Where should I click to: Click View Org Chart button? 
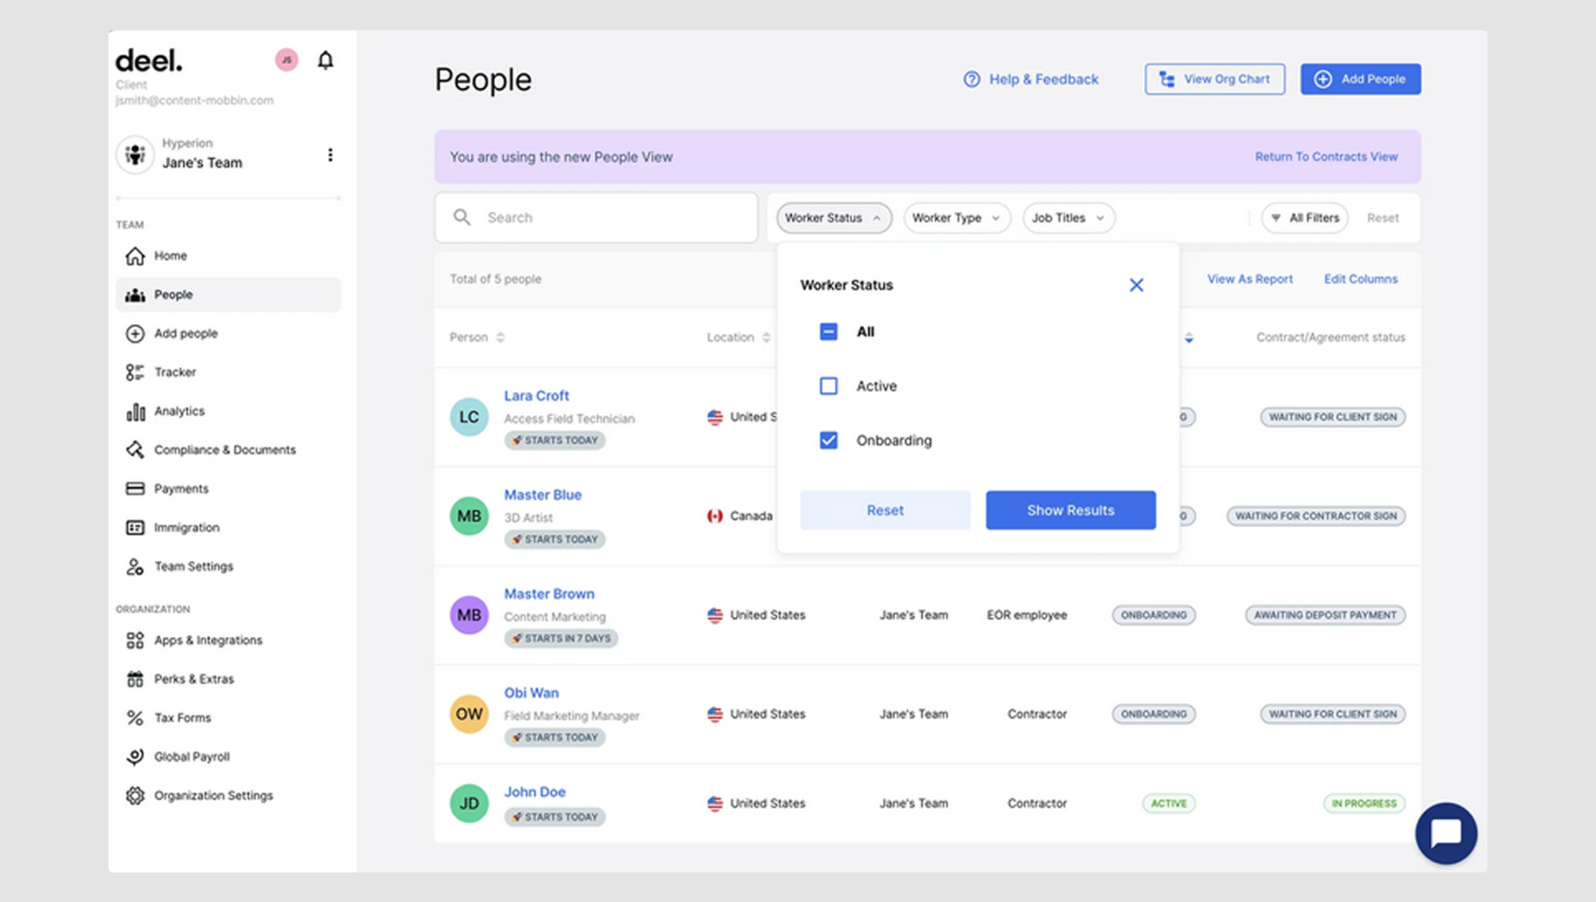[x=1214, y=79]
